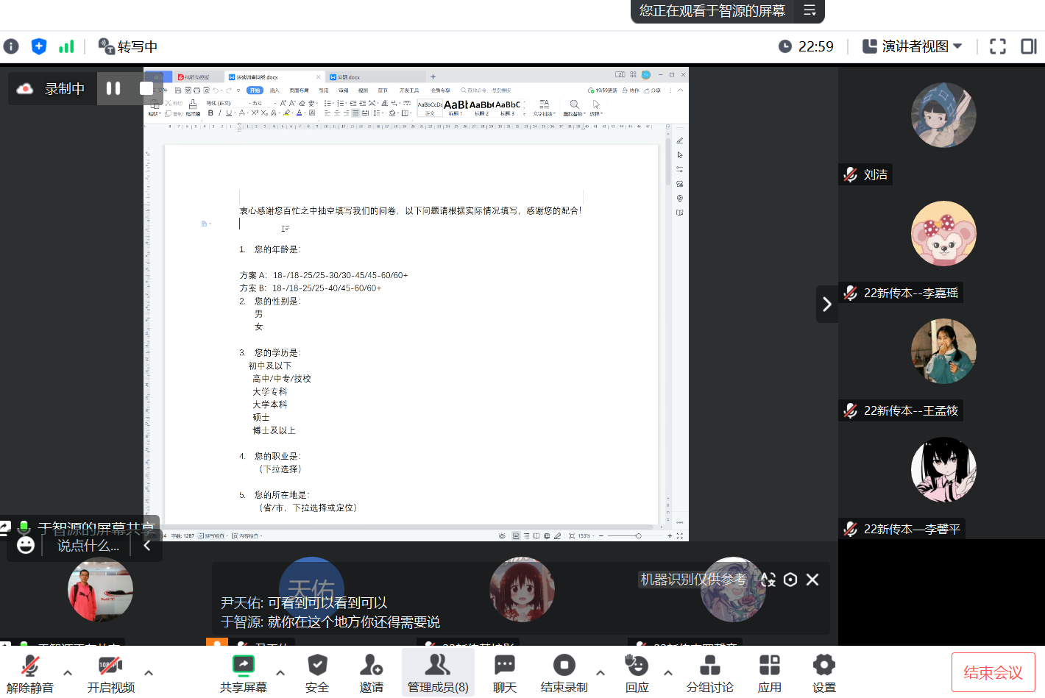Click the red 结束会议 button

[x=993, y=672]
